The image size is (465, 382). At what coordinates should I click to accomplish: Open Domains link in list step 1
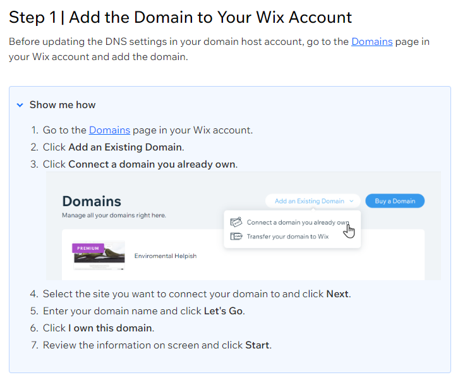[109, 130]
